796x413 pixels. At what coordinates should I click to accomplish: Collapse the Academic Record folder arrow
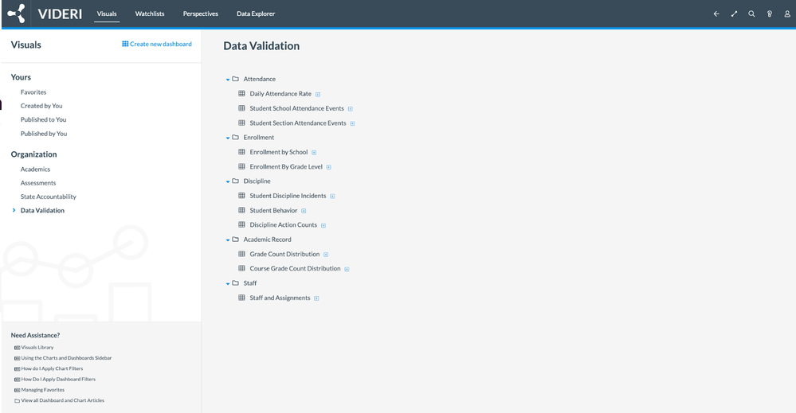228,240
